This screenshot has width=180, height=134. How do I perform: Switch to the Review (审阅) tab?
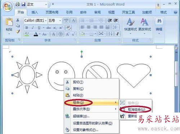pyautogui.click(x=97, y=12)
